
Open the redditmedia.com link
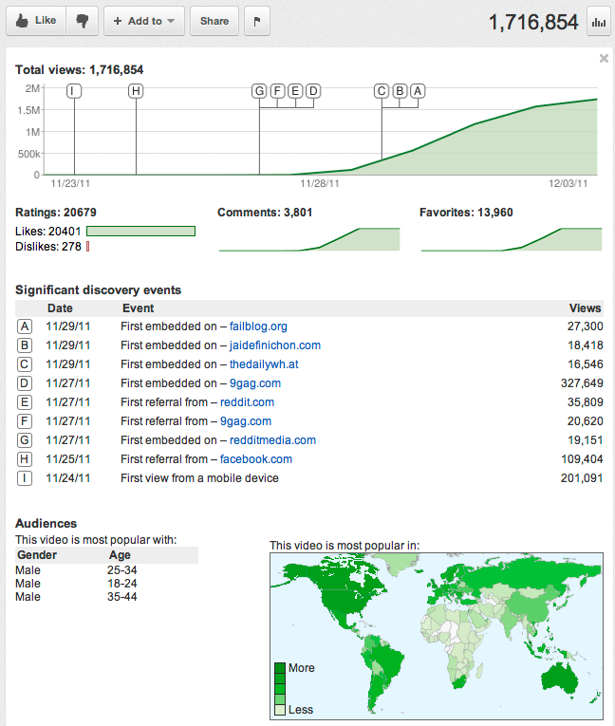(272, 440)
